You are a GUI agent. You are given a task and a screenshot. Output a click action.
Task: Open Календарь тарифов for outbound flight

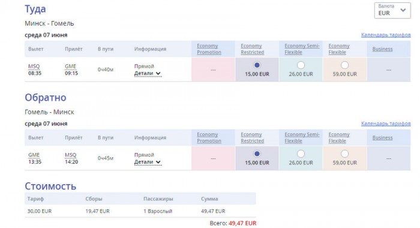[x=386, y=35]
